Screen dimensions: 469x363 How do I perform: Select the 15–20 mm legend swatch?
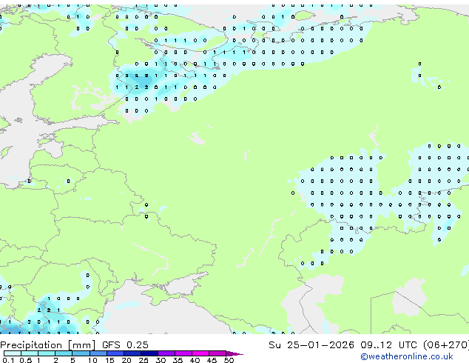coord(115,353)
